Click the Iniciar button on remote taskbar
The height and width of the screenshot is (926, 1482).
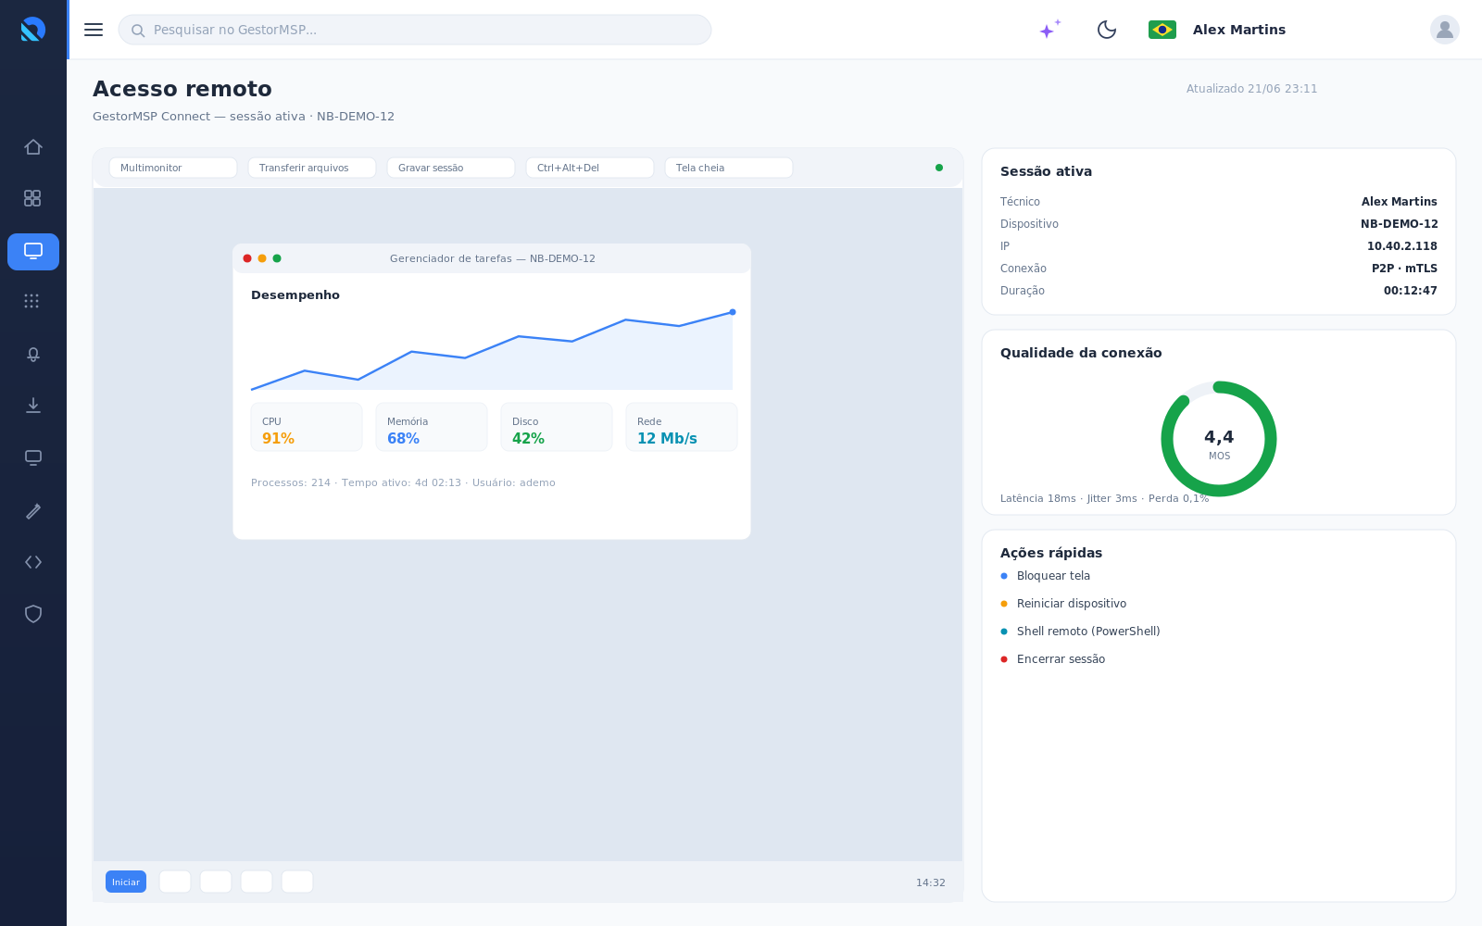pos(126,882)
